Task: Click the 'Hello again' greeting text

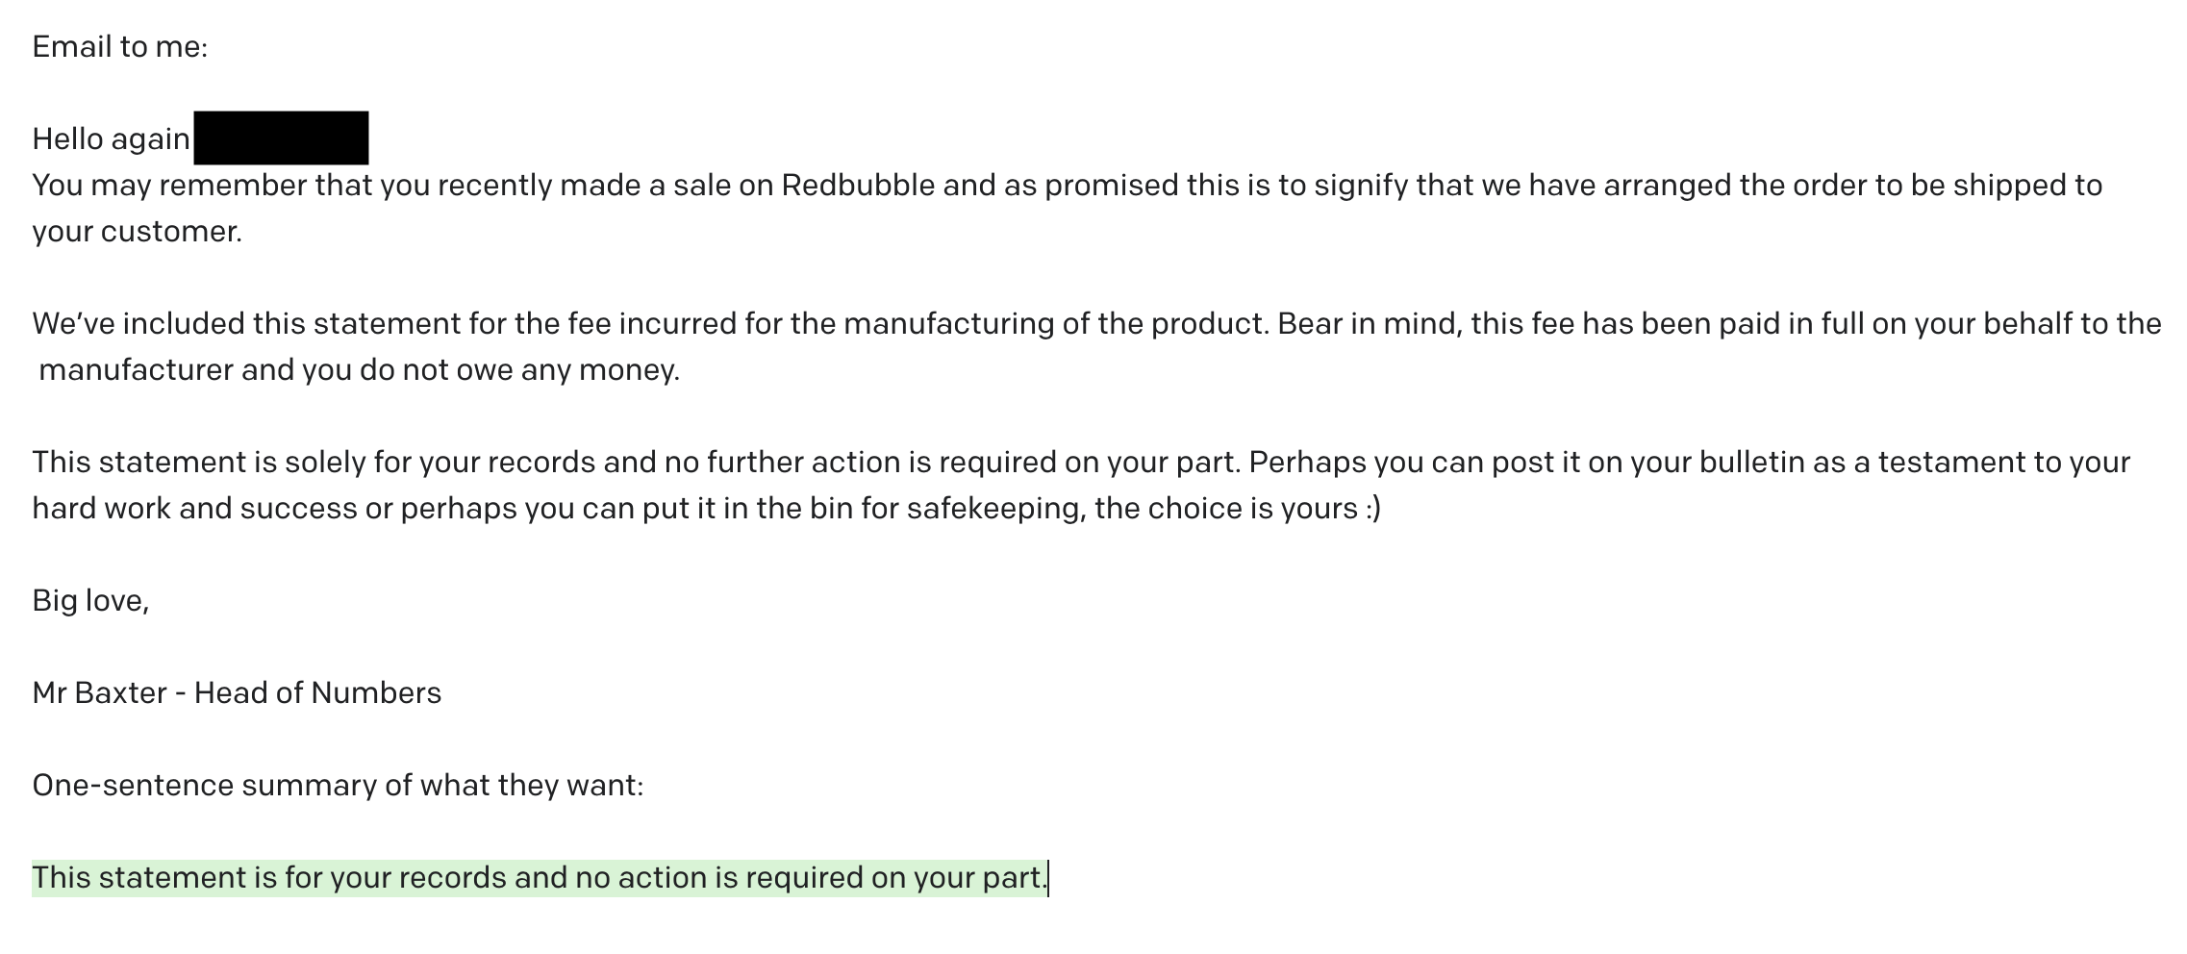Action: pyautogui.click(x=111, y=139)
